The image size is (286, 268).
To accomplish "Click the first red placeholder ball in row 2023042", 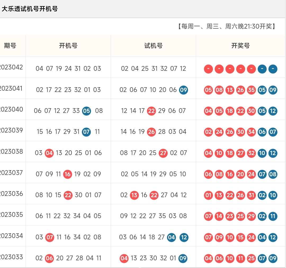I will 208,69.
